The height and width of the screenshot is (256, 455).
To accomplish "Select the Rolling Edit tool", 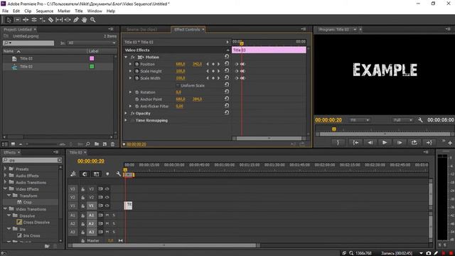I will coord(34,20).
